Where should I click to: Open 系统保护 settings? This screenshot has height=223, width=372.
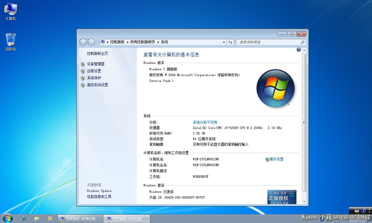tap(94, 78)
